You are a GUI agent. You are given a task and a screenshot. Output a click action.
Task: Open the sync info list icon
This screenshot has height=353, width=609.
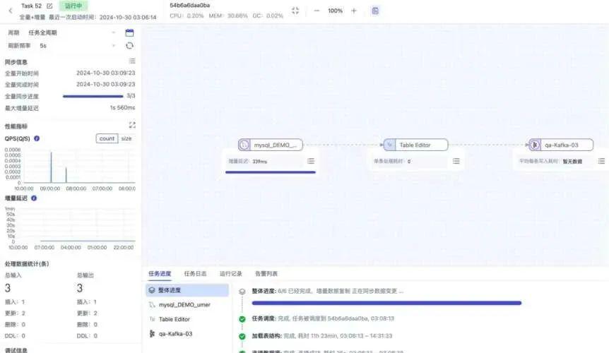tap(132, 61)
